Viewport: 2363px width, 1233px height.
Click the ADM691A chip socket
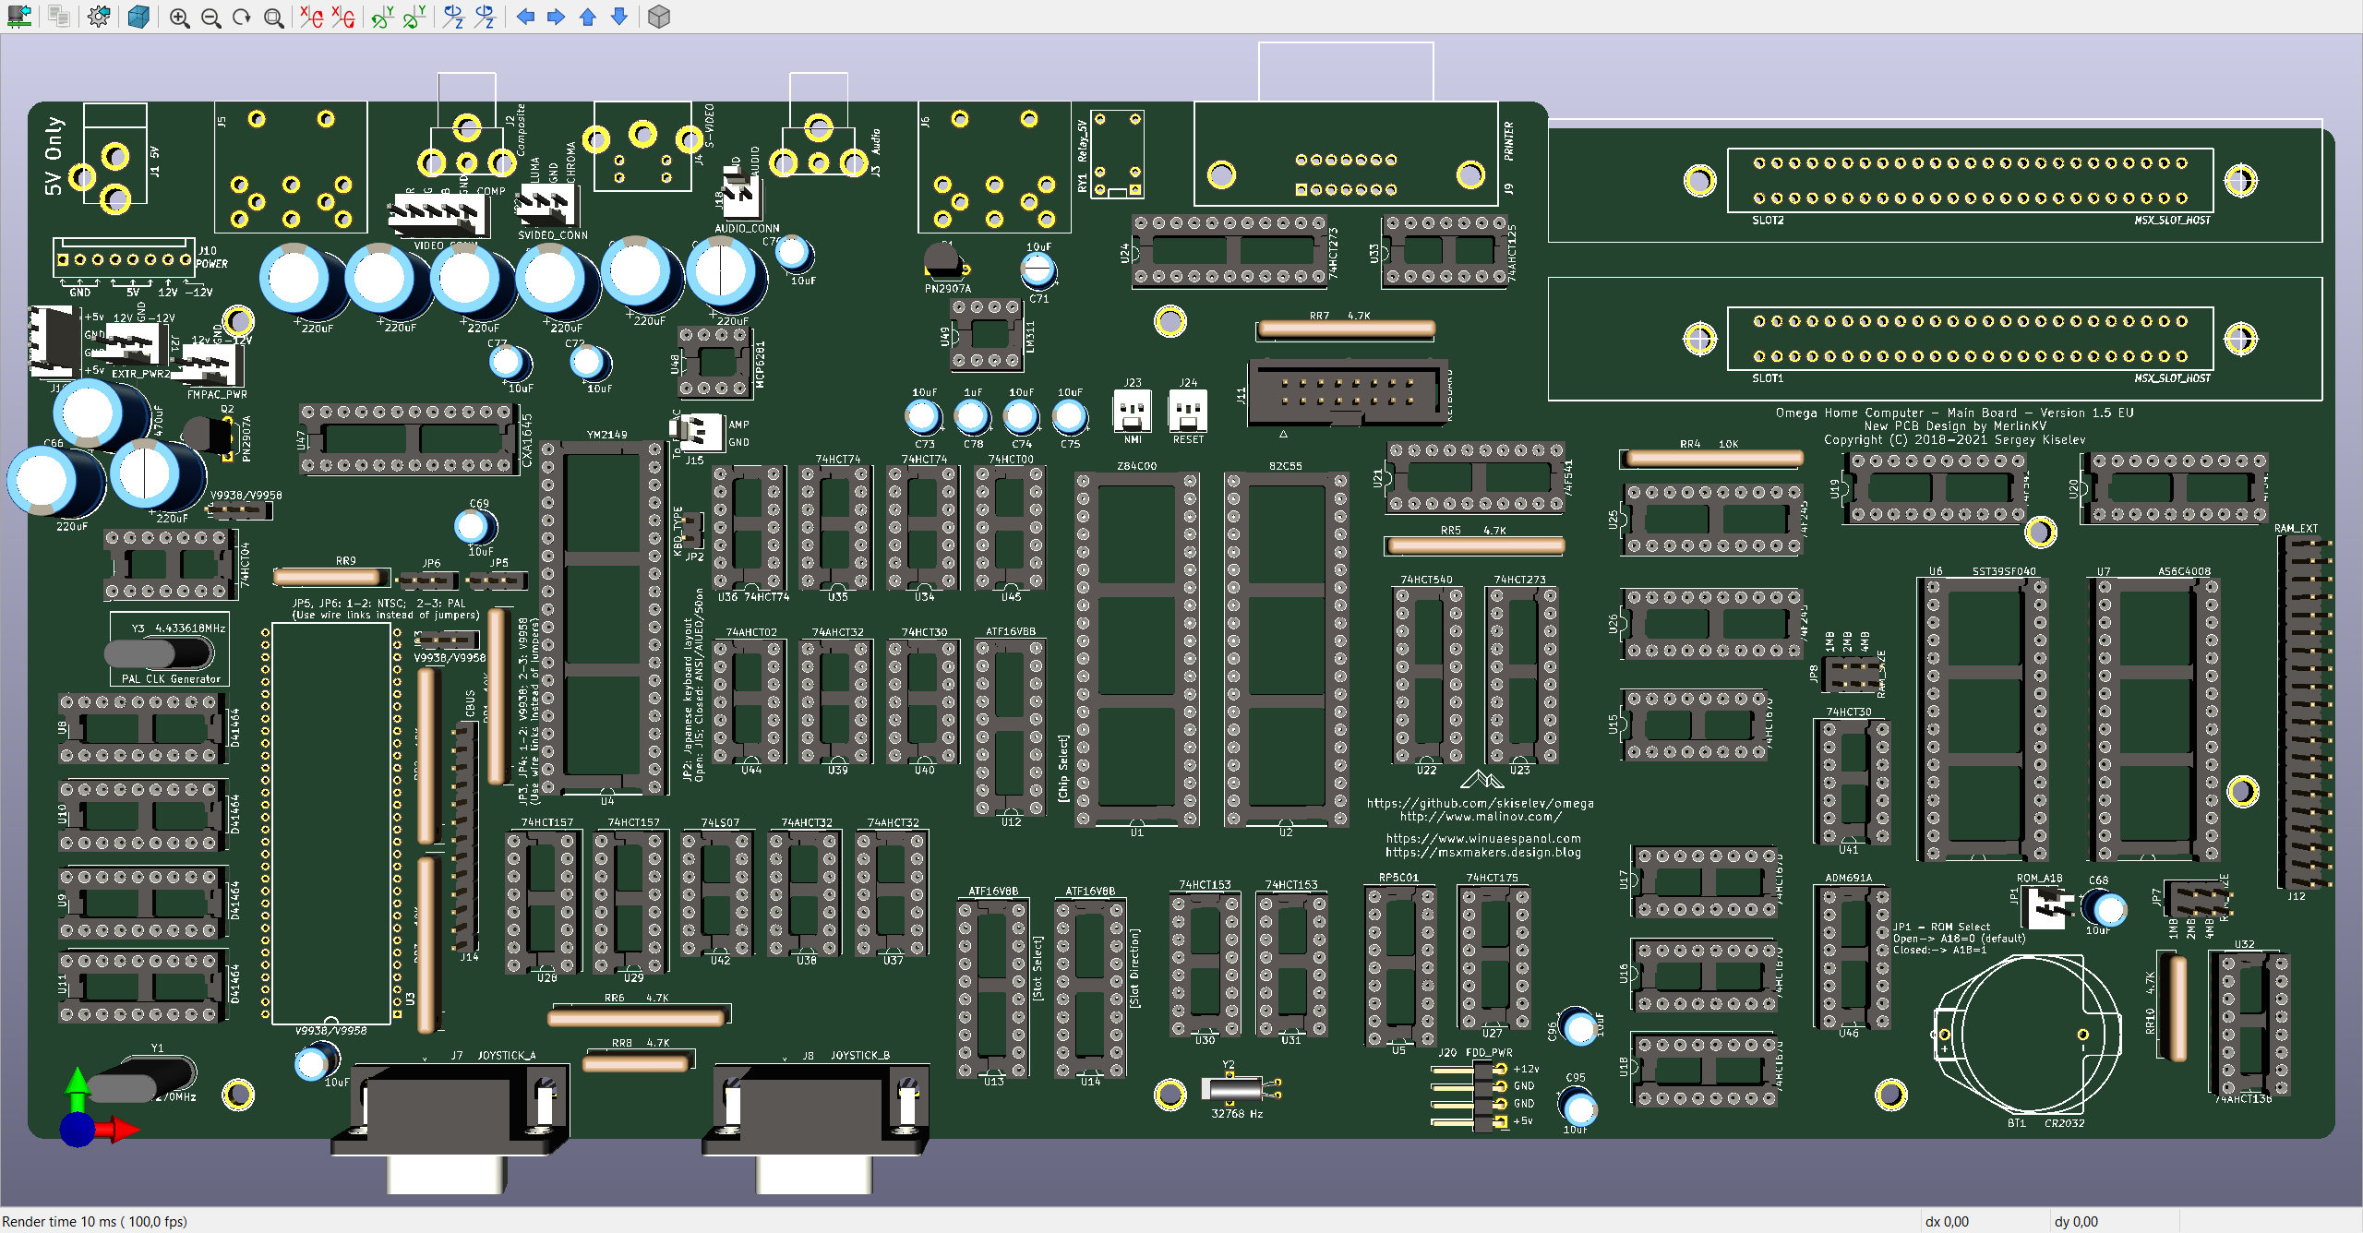[x=1853, y=956]
